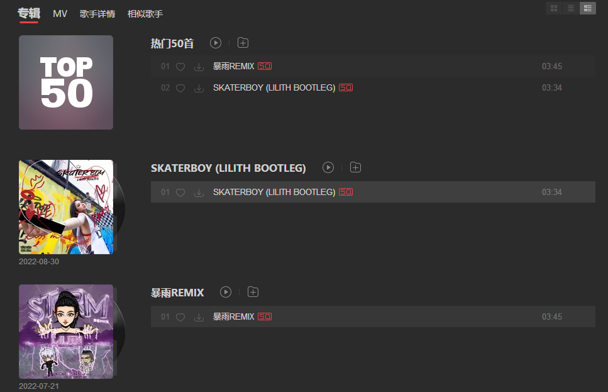608x392 pixels.
Task: Open the TOP 50 cover thumbnail
Action: pos(66,82)
